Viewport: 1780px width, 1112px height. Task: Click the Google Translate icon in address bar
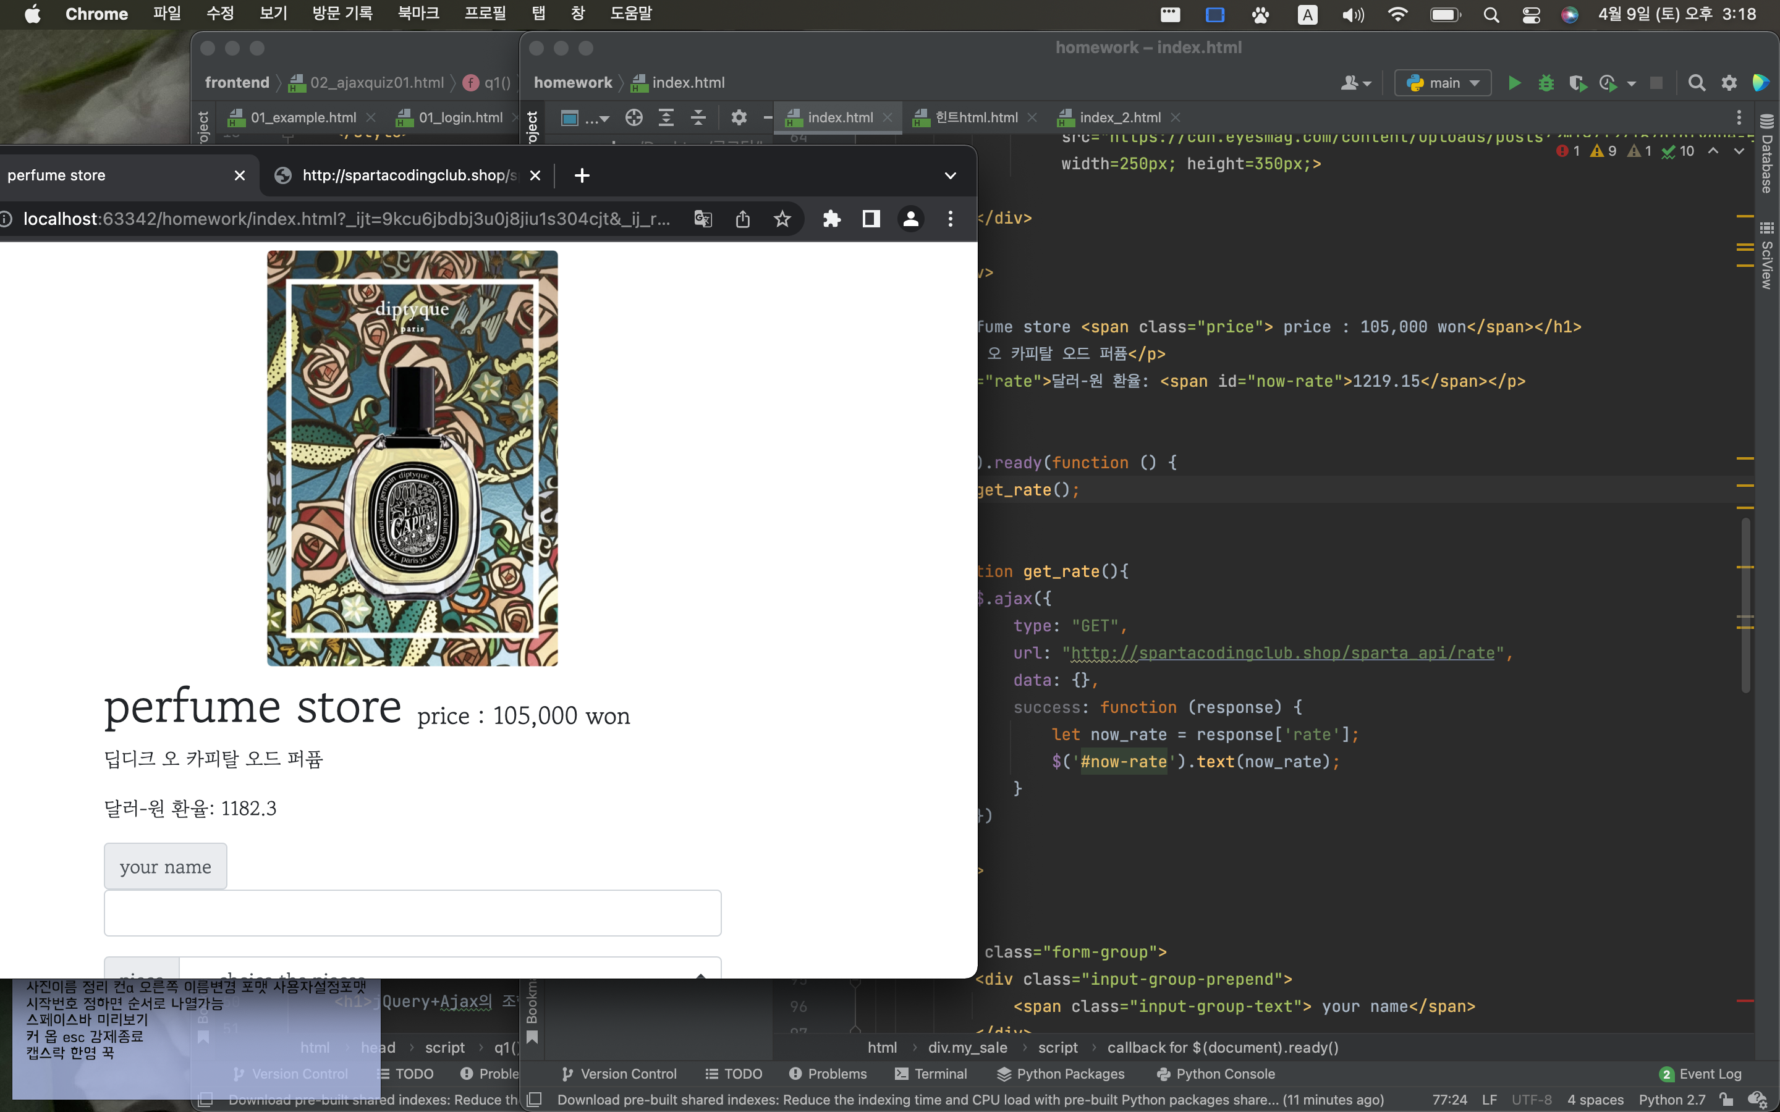(x=703, y=219)
